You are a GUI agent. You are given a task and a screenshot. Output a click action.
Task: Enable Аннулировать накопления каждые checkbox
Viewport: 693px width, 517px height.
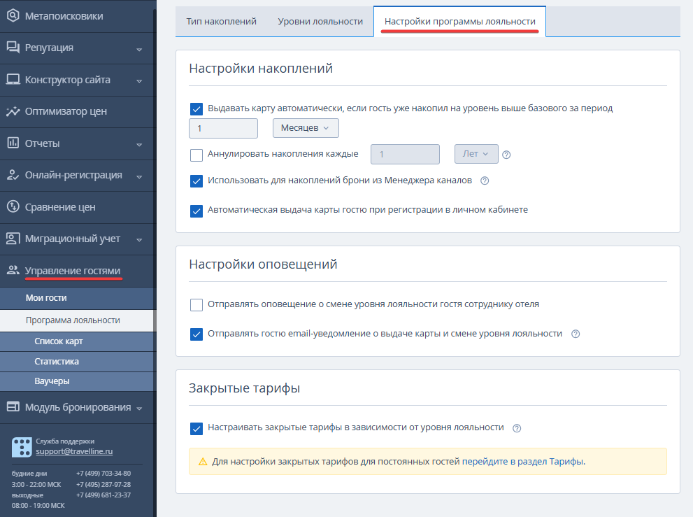coord(197,155)
